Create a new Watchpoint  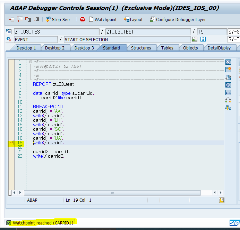tap(103, 19)
